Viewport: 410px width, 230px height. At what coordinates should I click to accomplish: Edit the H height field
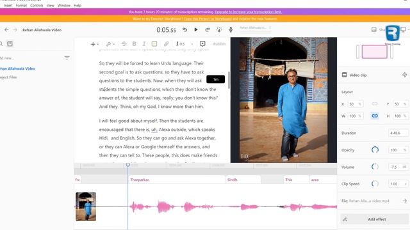point(400,116)
